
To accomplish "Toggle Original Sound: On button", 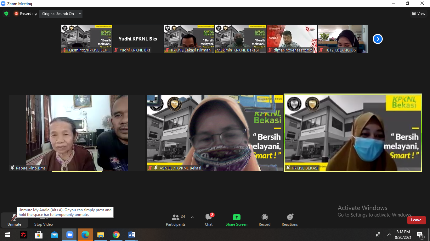I will [x=58, y=14].
